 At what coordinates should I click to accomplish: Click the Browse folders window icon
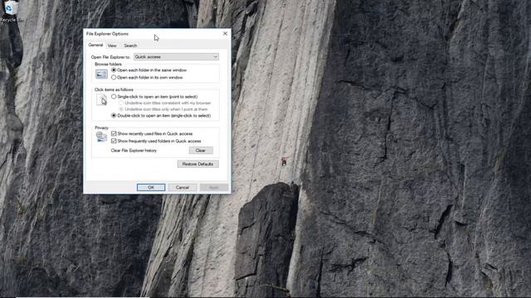click(101, 74)
